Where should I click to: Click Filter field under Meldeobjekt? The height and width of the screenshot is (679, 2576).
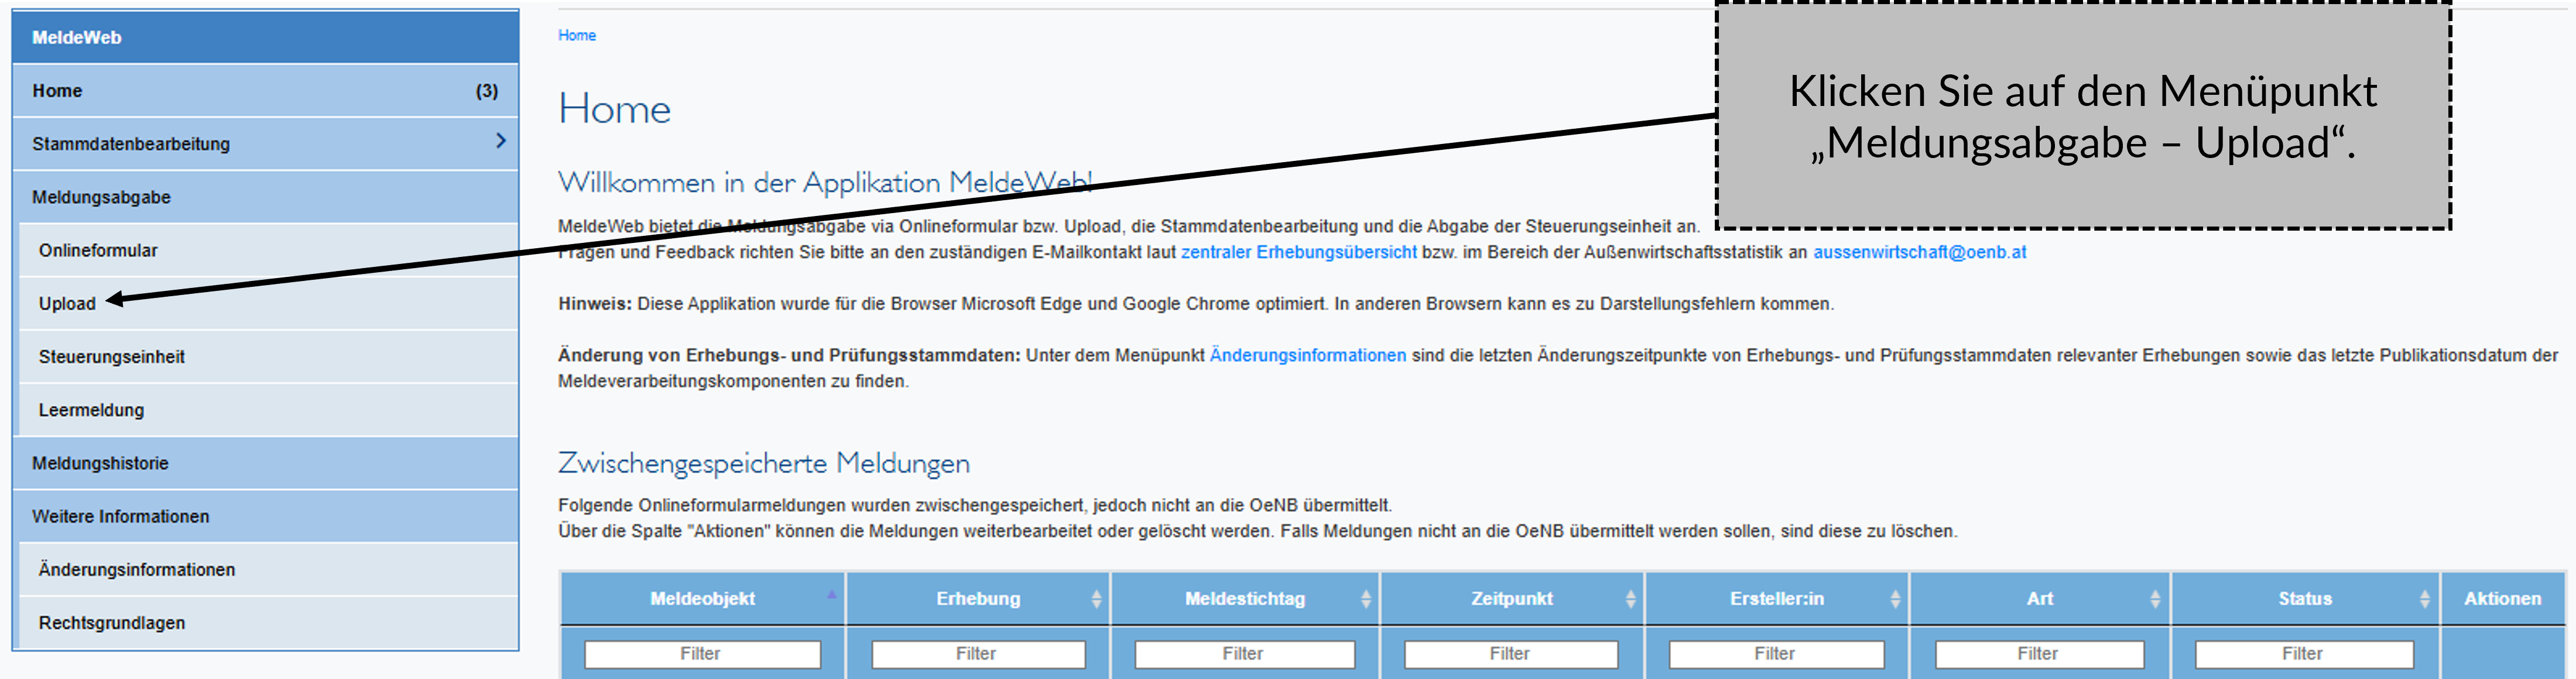click(x=702, y=653)
